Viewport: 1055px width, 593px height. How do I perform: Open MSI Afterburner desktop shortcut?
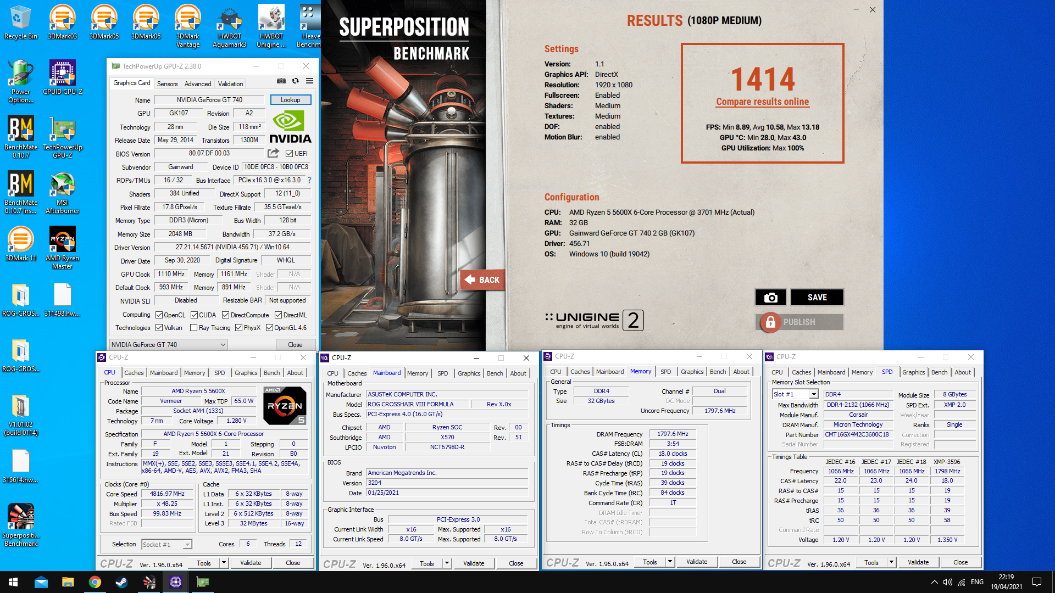pos(63,193)
